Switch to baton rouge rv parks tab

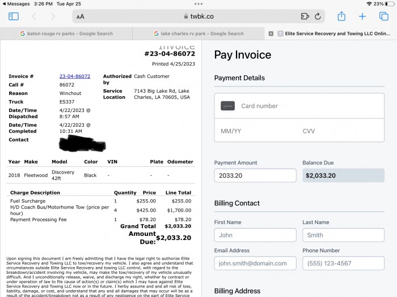coord(66,33)
